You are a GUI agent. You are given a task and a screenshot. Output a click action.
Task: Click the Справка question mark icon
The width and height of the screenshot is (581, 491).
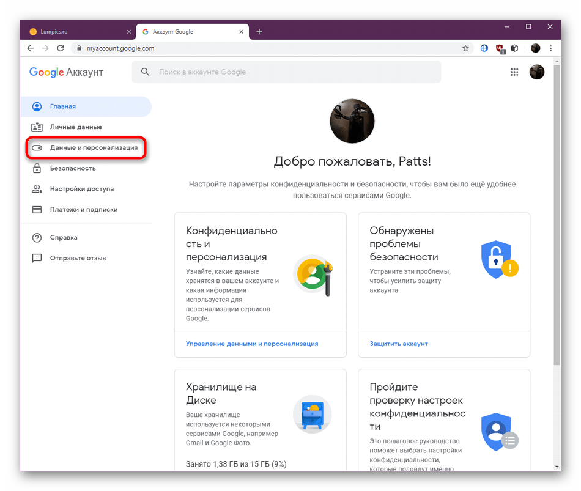(37, 237)
